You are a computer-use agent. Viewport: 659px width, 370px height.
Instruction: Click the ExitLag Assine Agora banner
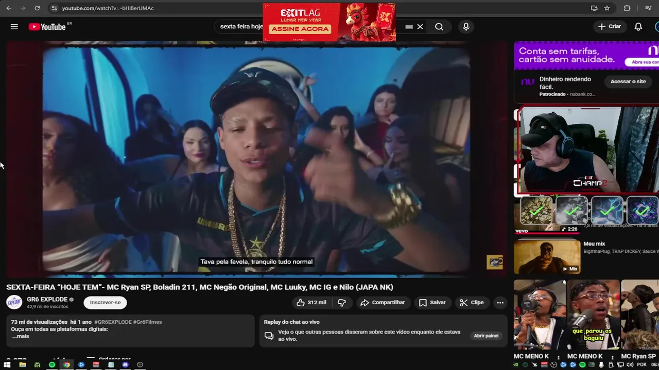329,22
